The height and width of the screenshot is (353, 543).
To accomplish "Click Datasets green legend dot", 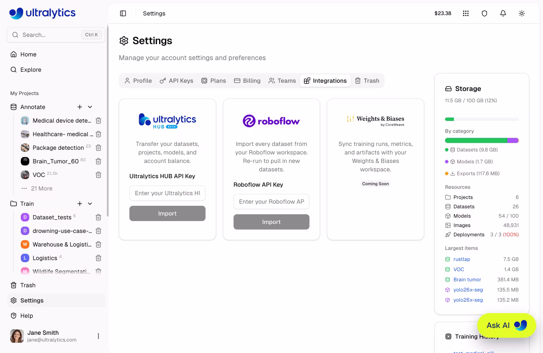I will [447, 150].
